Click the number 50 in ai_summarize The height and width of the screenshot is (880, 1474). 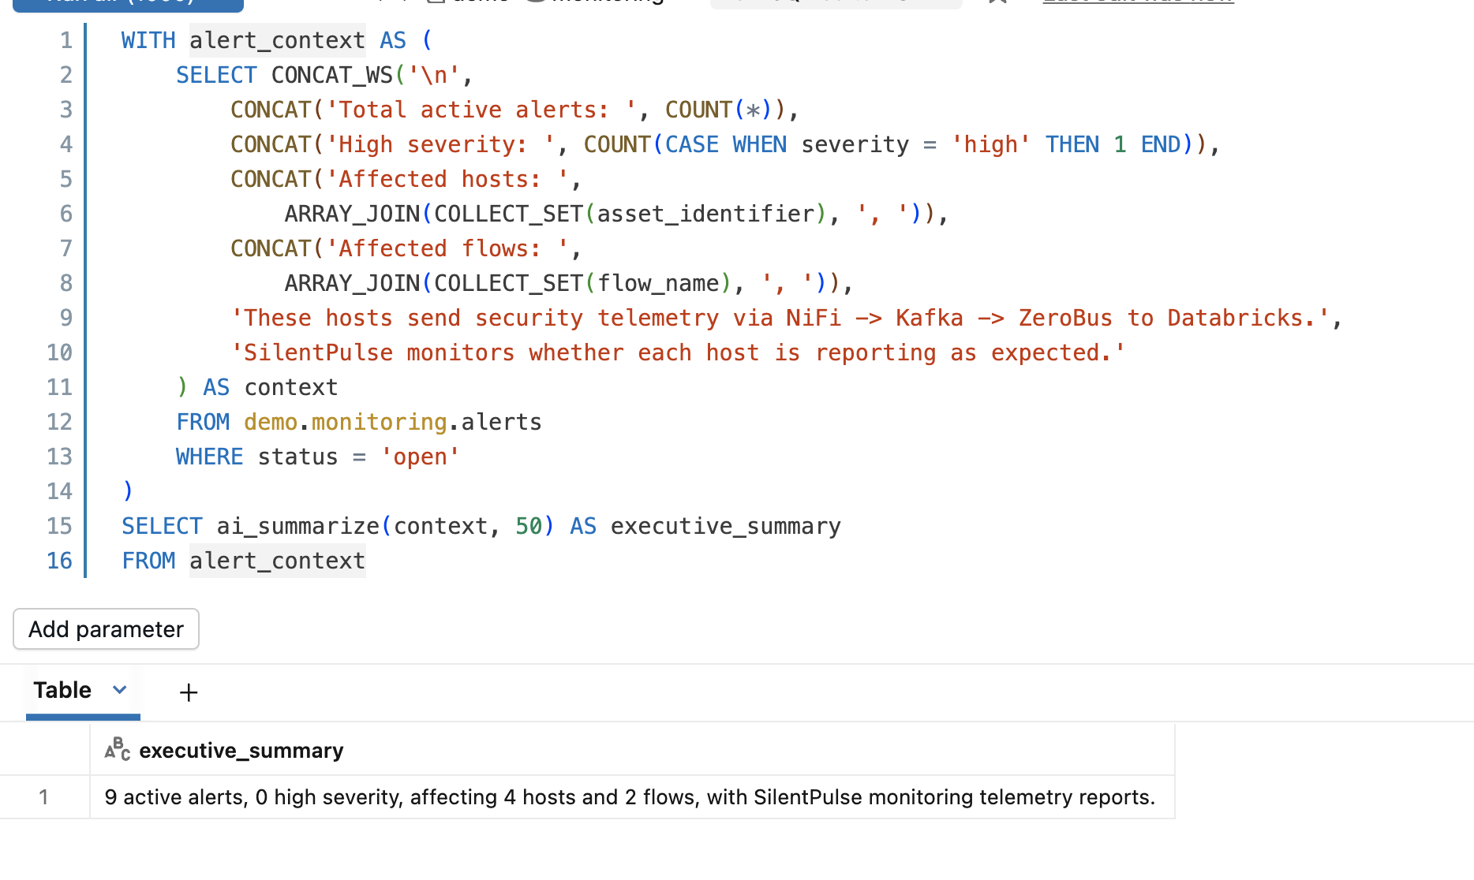[x=529, y=526]
